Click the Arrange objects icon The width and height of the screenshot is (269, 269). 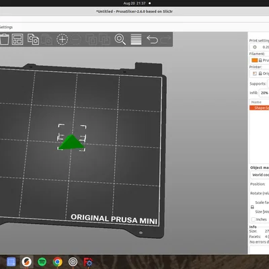pos(17,40)
